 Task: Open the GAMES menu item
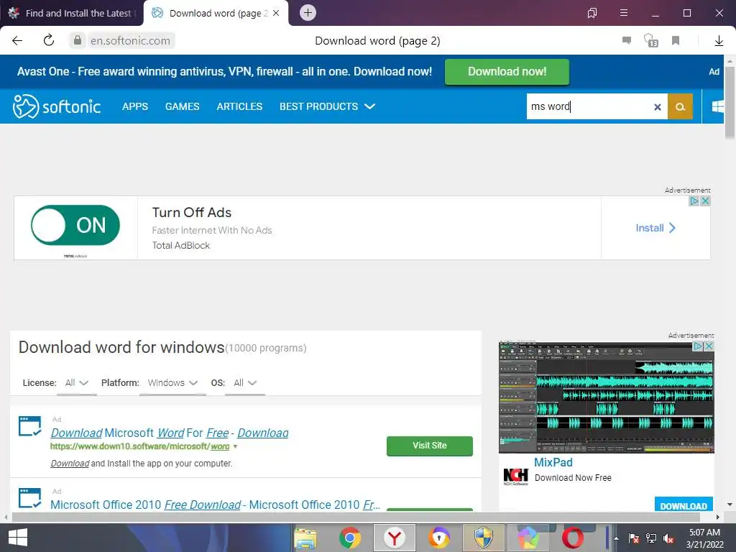pos(182,106)
